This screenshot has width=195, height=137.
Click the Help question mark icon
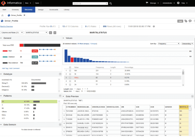pyautogui.click(x=178, y=3)
